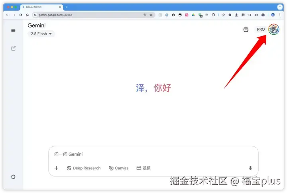The height and width of the screenshot is (193, 287).
Task: Click the microphone voice input icon
Action: pos(250,168)
